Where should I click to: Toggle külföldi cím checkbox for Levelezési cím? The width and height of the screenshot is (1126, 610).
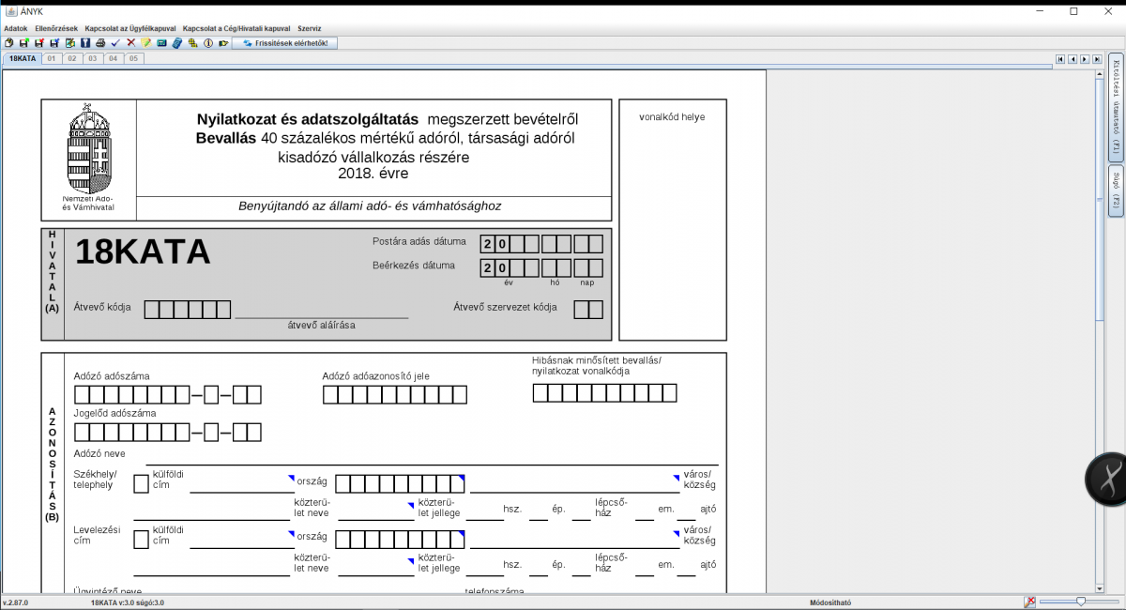(x=141, y=540)
